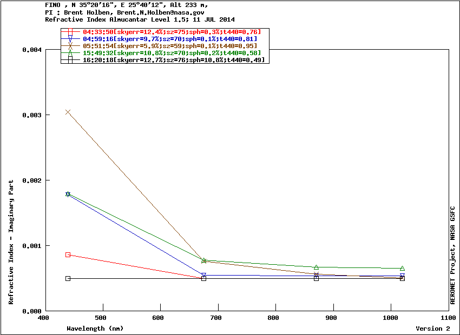This screenshot has width=460, height=335.
Task: Click the Version 2 text
Action: 432,329
